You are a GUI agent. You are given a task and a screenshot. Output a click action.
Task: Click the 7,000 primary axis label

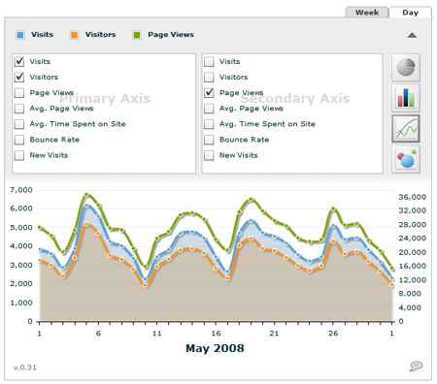point(21,190)
